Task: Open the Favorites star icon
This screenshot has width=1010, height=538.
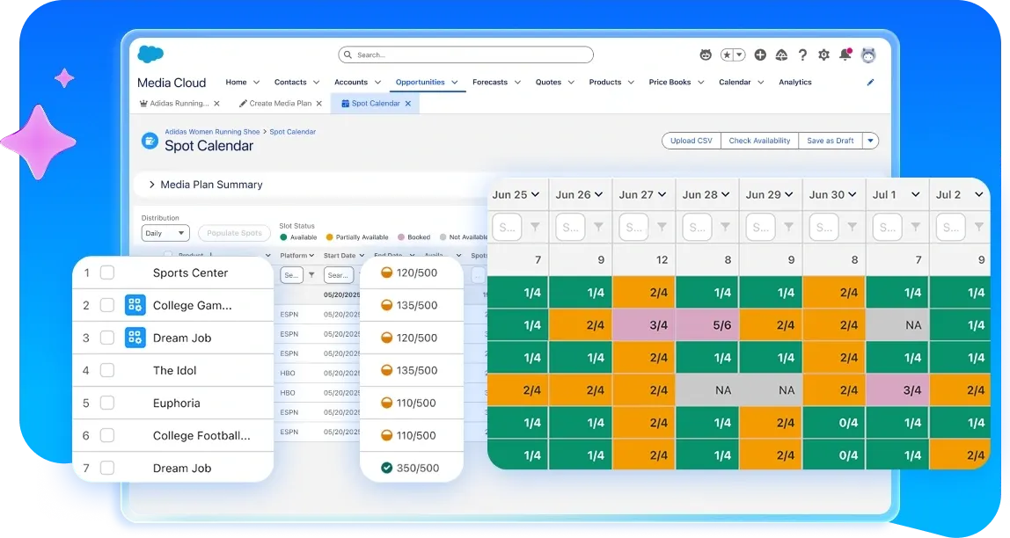Action: pyautogui.click(x=727, y=55)
